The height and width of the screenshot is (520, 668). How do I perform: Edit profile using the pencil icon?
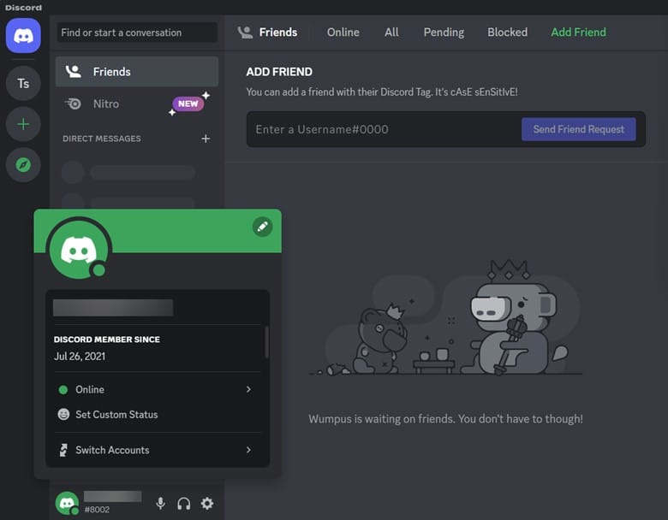[262, 227]
